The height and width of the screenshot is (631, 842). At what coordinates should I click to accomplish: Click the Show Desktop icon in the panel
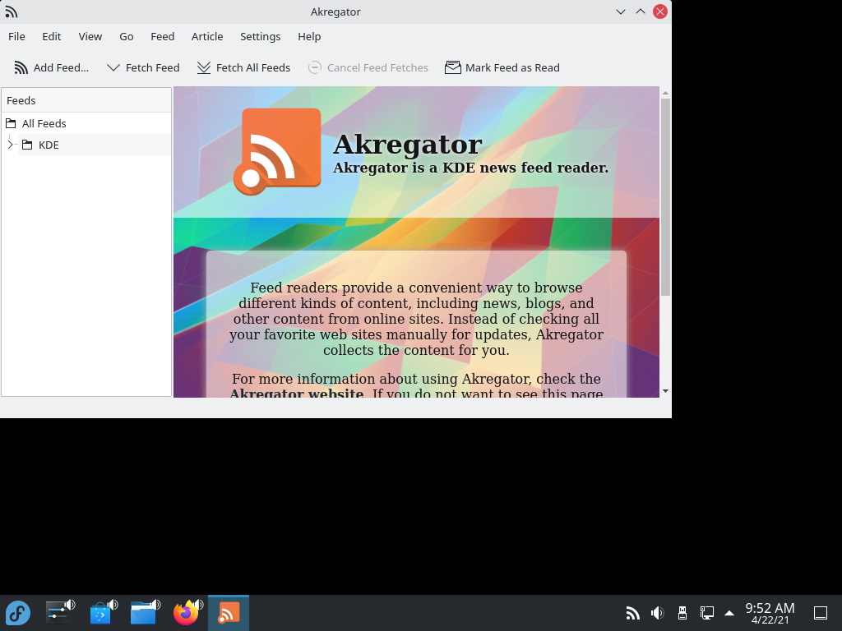pyautogui.click(x=821, y=613)
